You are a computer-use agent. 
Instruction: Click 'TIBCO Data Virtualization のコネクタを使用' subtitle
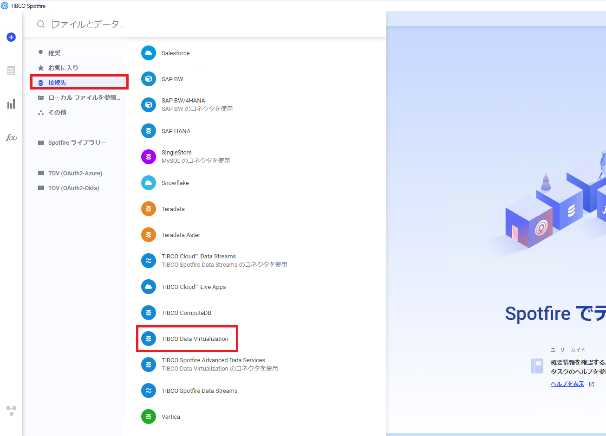220,369
